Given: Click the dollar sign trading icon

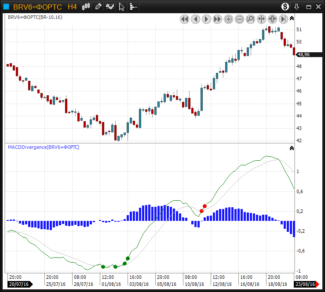Looking at the screenshot, I should pos(285,7).
